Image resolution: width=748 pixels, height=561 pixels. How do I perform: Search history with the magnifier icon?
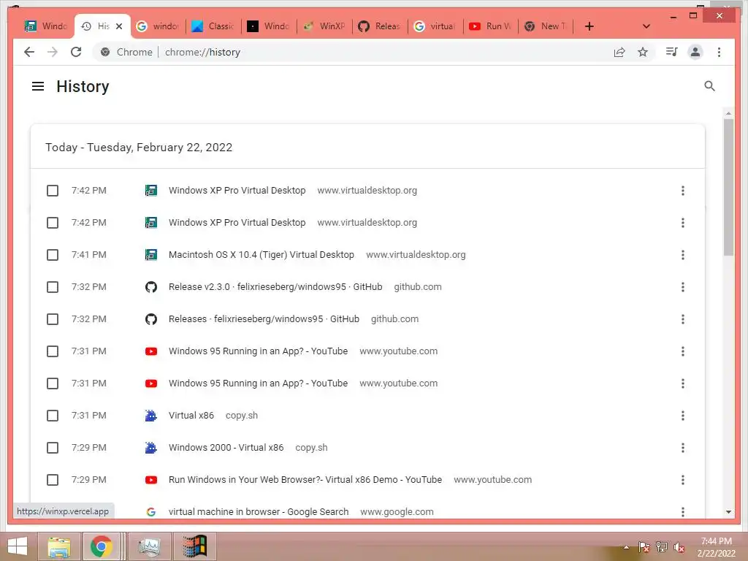(x=709, y=86)
